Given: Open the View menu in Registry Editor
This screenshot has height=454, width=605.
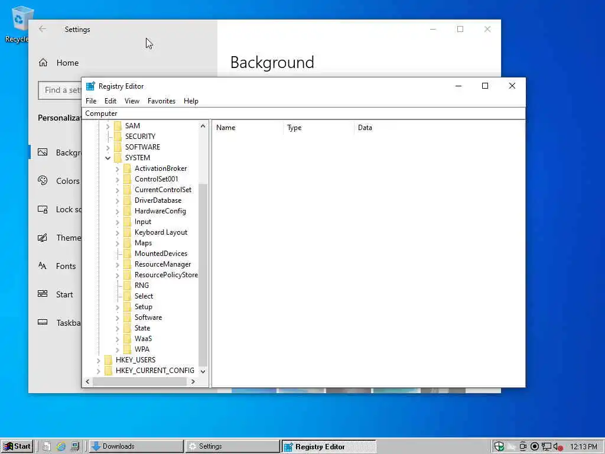Looking at the screenshot, I should click(132, 101).
